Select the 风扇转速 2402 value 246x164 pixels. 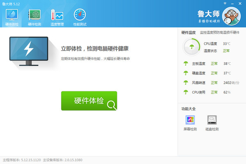pyautogui.click(x=231, y=83)
